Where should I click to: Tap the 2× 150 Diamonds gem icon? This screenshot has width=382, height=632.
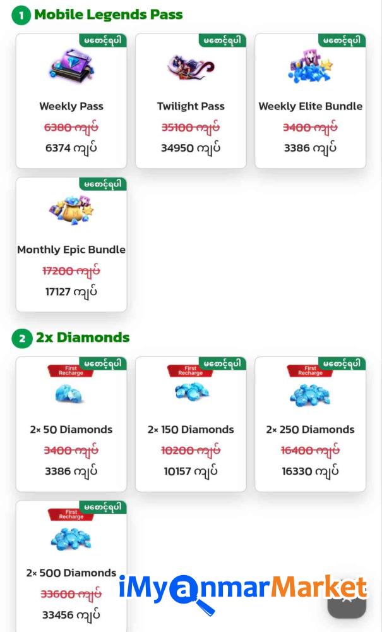(191, 393)
